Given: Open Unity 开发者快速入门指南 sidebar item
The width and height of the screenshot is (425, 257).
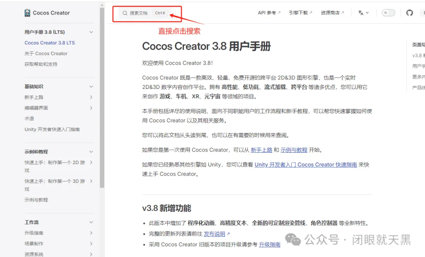Looking at the screenshot, I should 52,129.
